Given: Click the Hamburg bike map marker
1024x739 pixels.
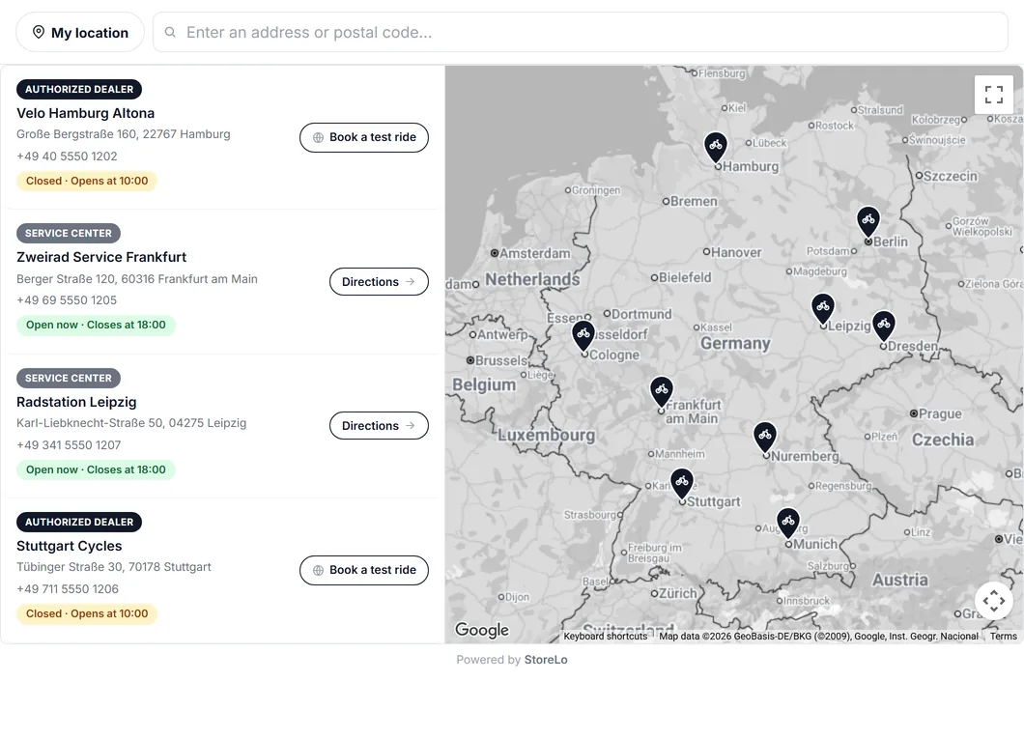Looking at the screenshot, I should click(716, 147).
